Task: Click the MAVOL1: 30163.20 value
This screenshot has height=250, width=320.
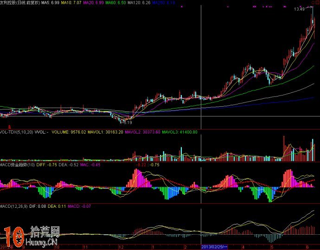Action: (x=105, y=132)
